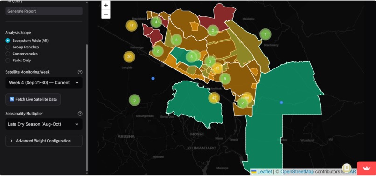Click the round yellow icon near the crown
Viewport: 376px width, 176px height.
(x=347, y=168)
